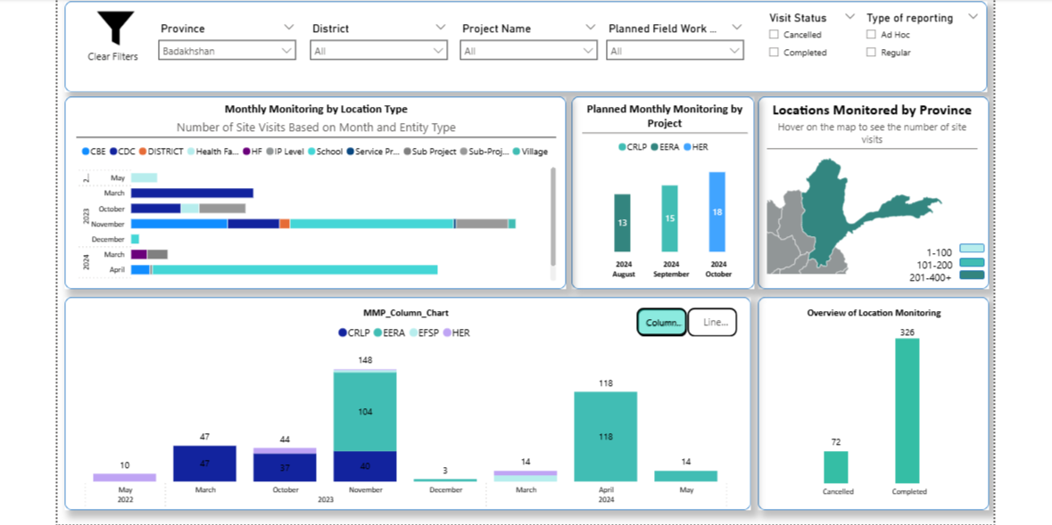1052x525 pixels.
Task: Select the CBE legend marker
Action: coord(85,152)
